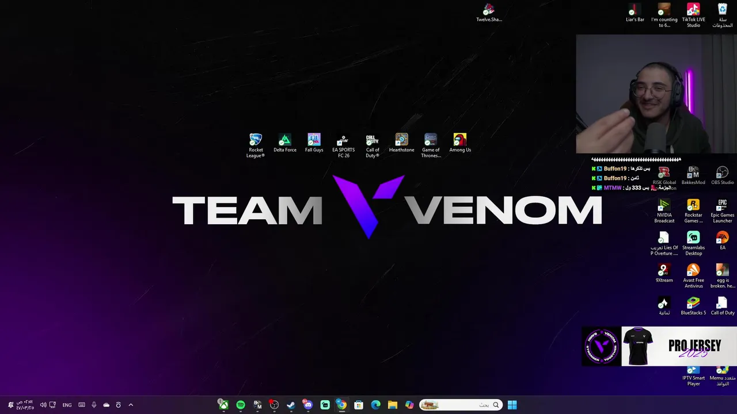Open Microsoft Store from taskbar
737x414 pixels.
(x=359, y=405)
